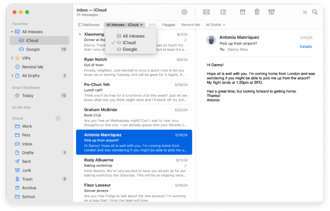This screenshot has height=211, width=330.
Task: Open the search magnifier
Action: coord(315,12)
